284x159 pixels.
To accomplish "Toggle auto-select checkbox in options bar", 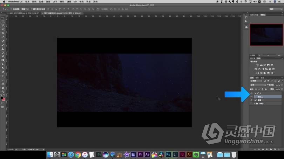I will tap(12, 9).
